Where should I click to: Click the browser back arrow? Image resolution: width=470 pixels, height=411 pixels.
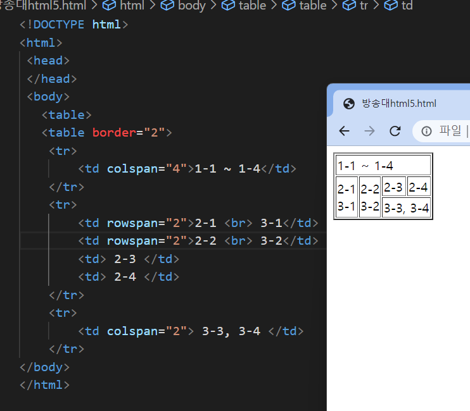coord(344,131)
